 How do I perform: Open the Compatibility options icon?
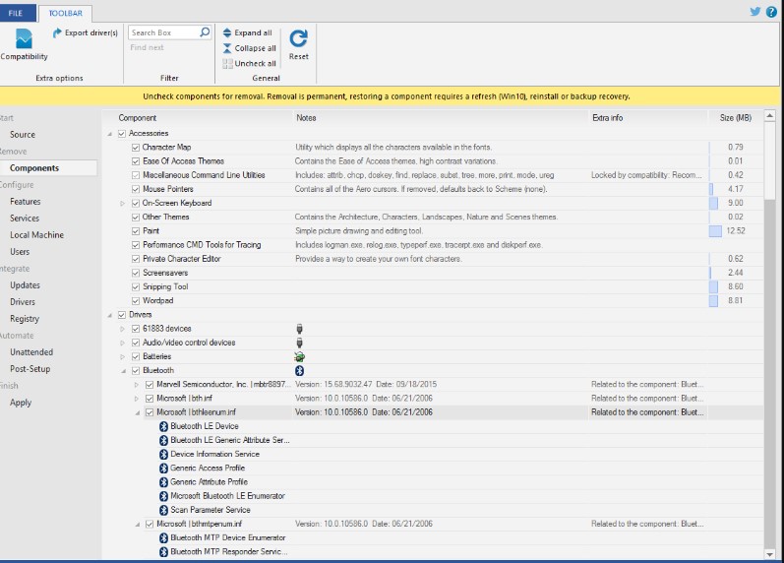click(24, 39)
